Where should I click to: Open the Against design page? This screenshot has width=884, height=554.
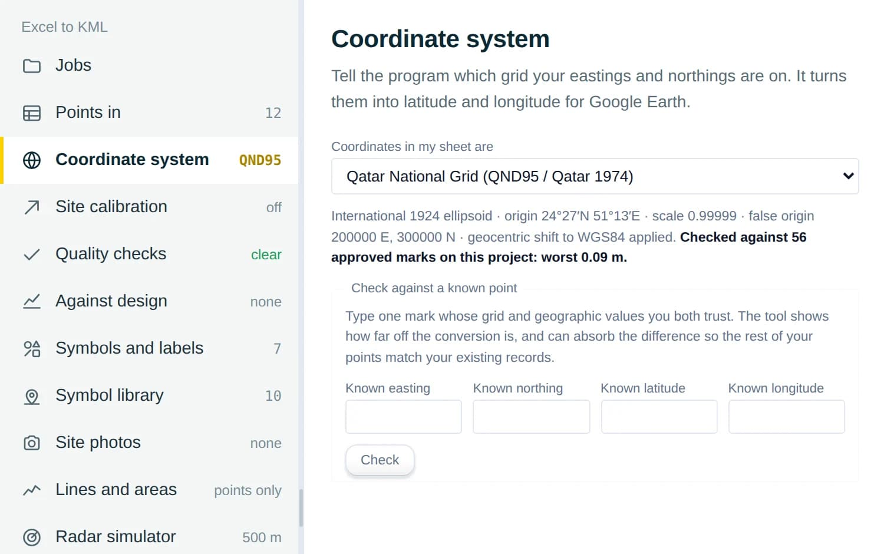[149, 301]
